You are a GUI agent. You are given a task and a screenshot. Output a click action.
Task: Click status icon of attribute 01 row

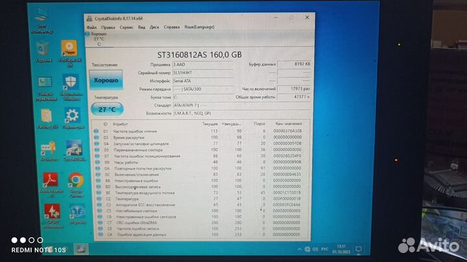point(96,131)
